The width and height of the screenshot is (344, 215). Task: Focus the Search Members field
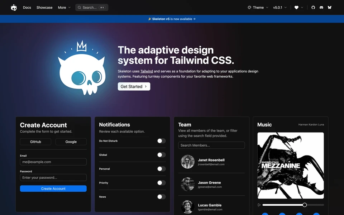pos(211,145)
